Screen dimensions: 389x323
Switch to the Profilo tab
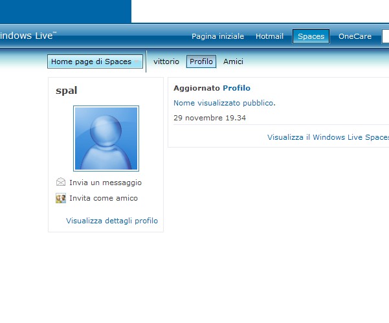pyautogui.click(x=201, y=61)
